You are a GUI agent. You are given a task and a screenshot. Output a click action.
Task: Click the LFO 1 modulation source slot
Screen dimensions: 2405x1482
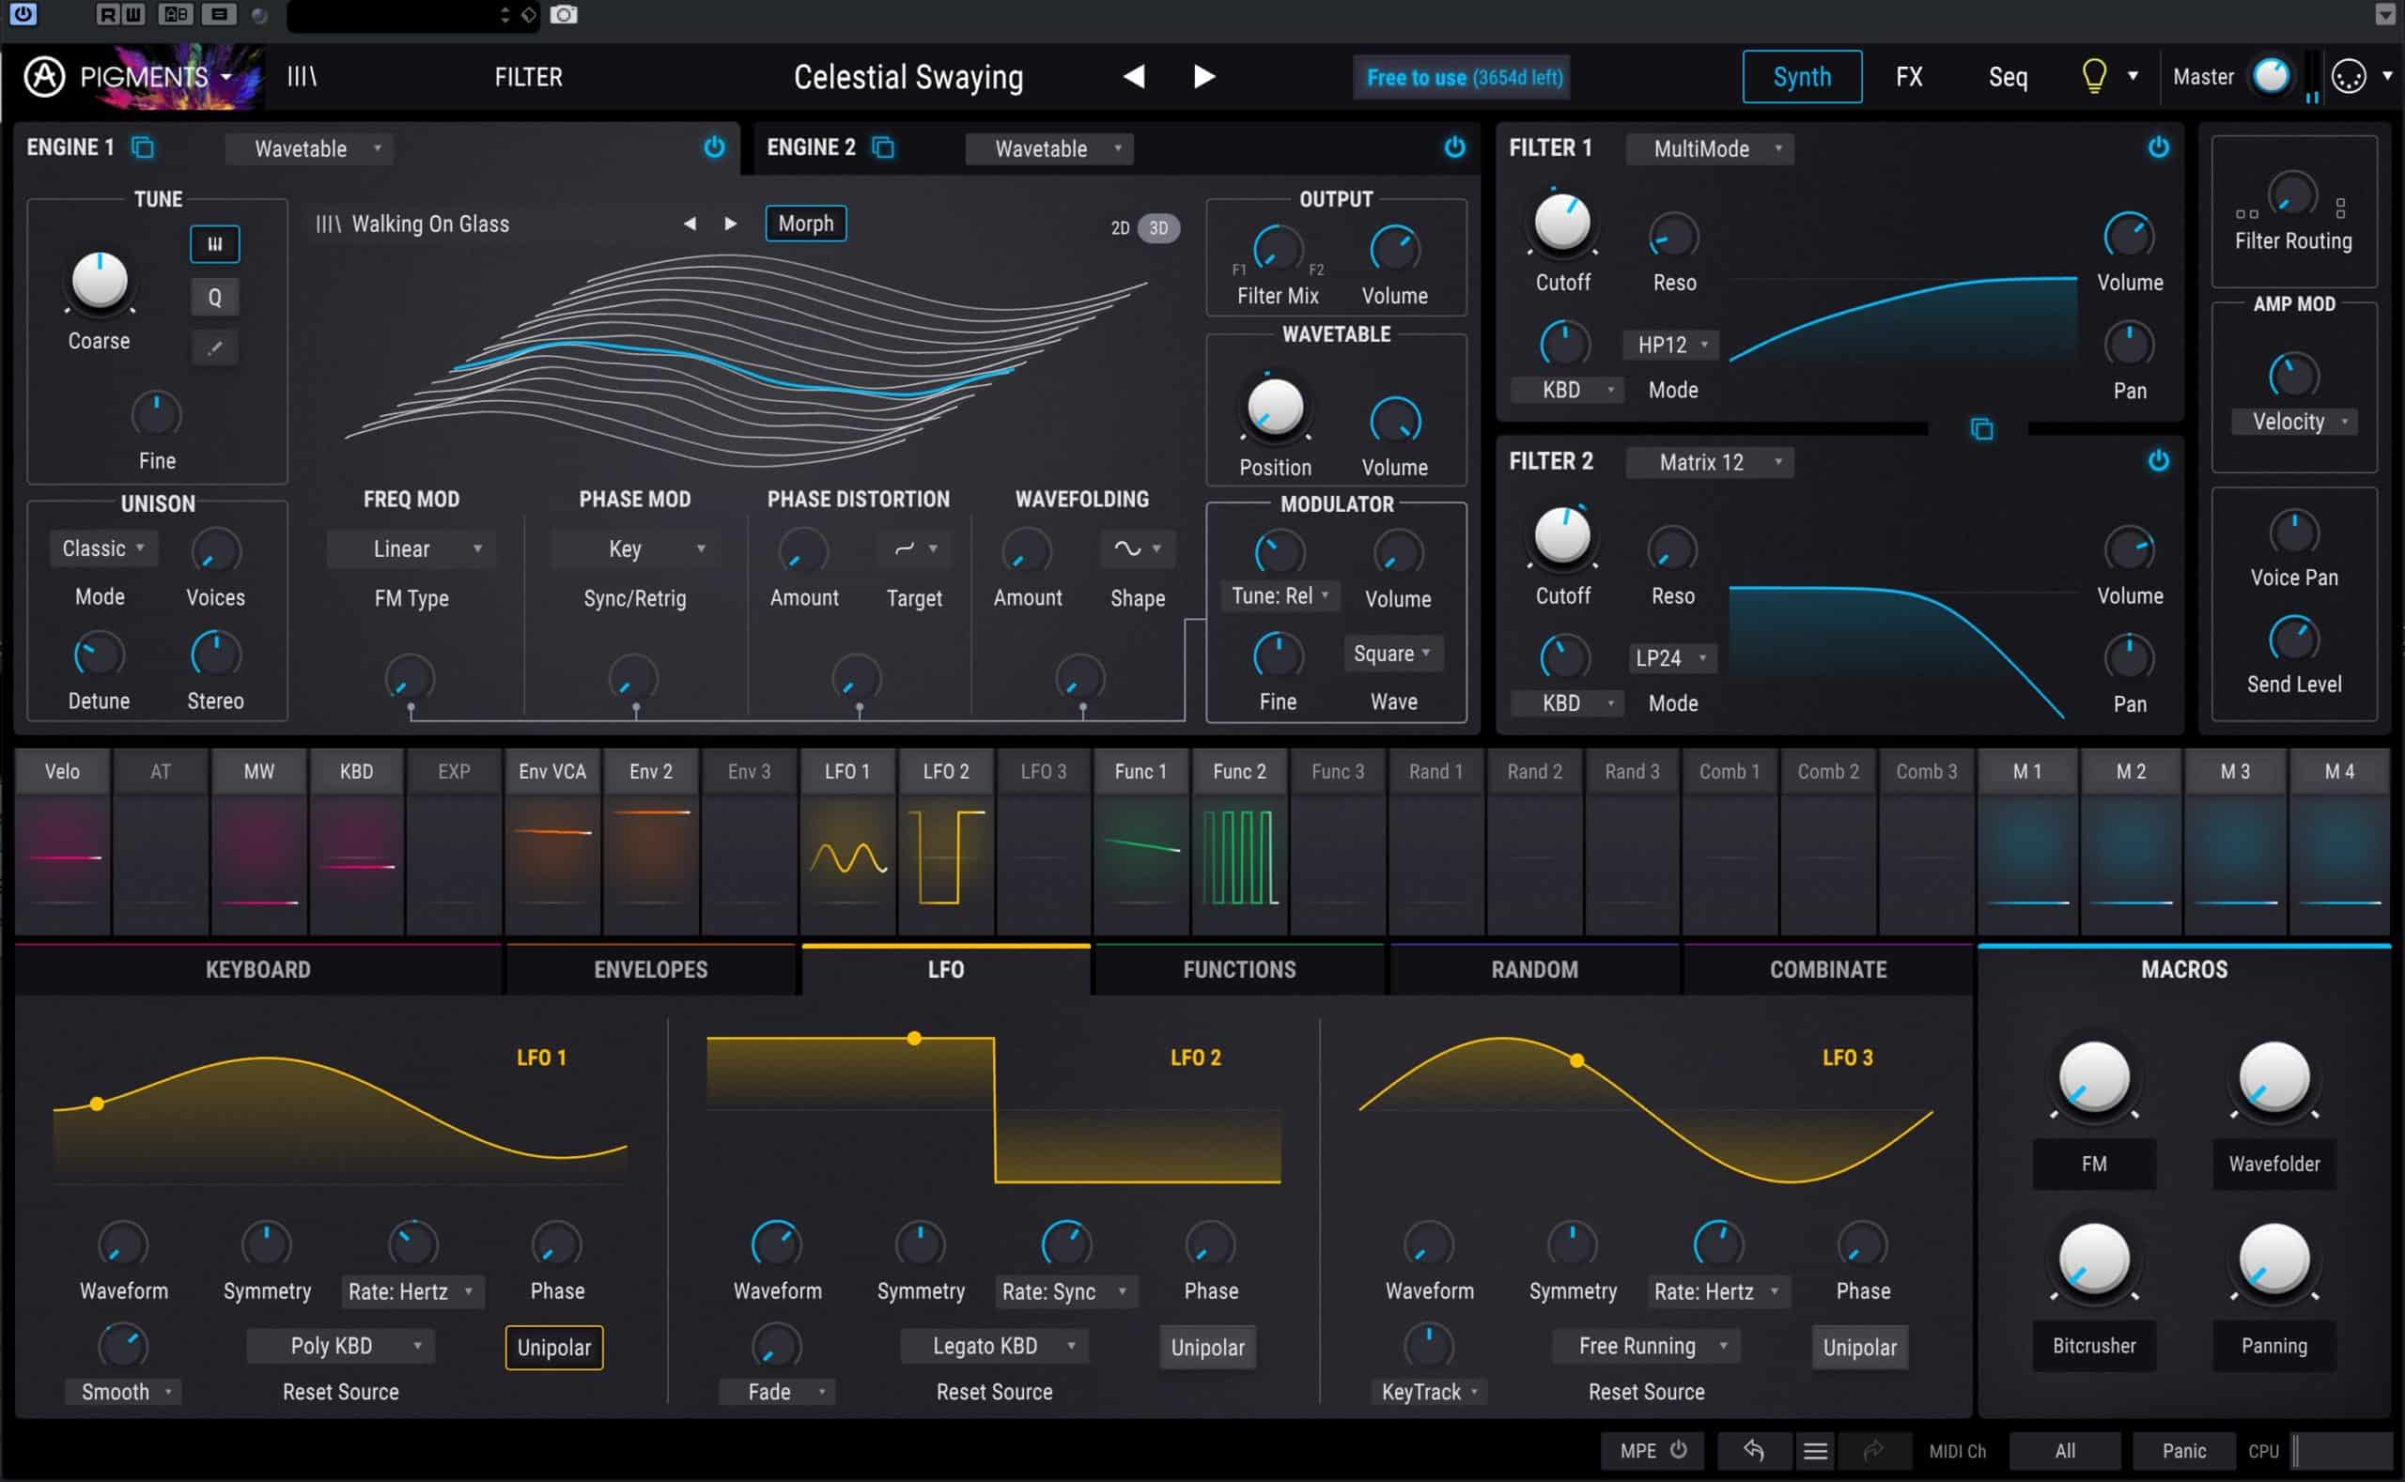[x=847, y=841]
